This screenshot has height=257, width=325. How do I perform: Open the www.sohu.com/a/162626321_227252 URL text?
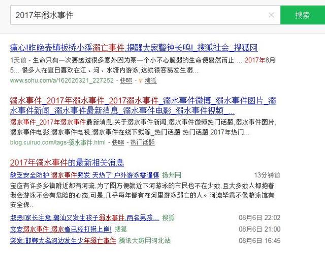point(62,80)
